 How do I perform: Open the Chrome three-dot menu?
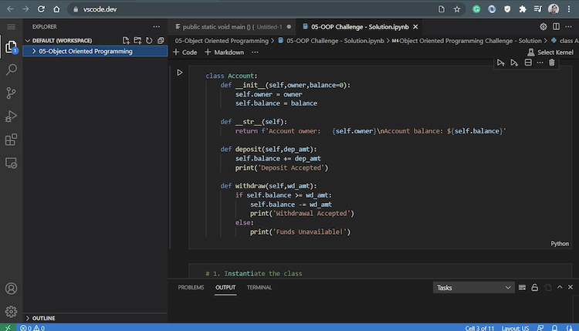(569, 9)
